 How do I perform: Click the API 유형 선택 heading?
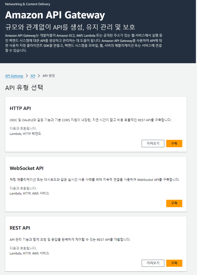[24, 87]
